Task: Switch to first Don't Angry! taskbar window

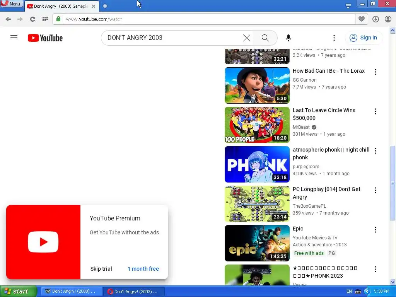Action: 72,292
